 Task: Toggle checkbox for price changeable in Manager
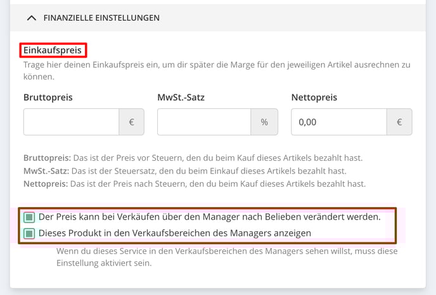click(x=29, y=217)
